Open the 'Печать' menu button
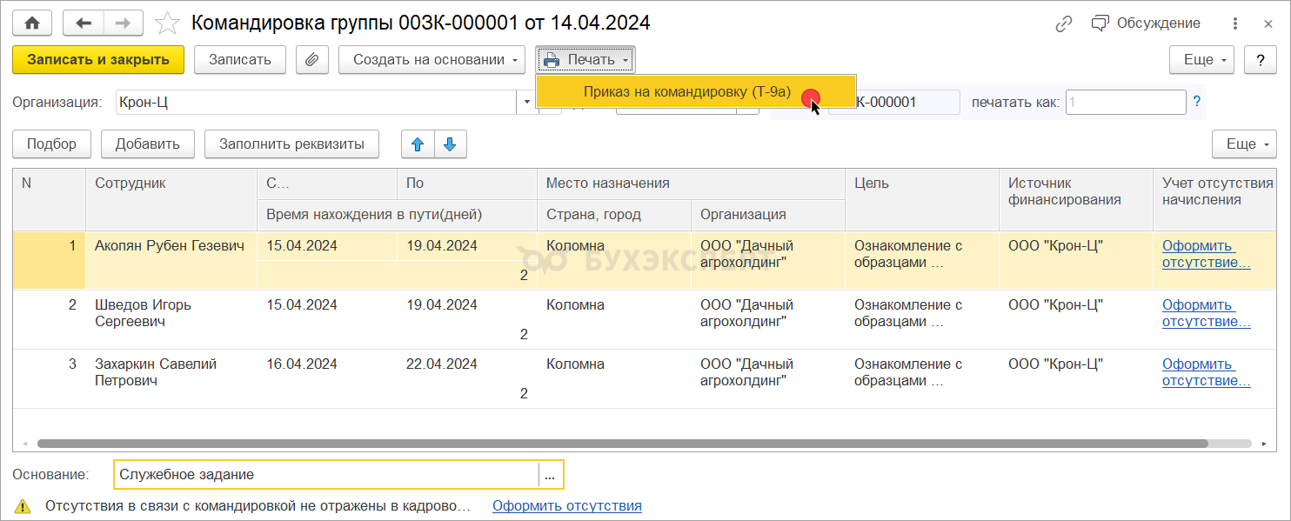Viewport: 1291px width, 521px height. click(x=585, y=60)
